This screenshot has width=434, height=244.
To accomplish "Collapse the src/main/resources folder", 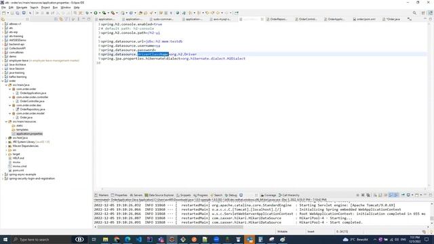I will 6,121.
